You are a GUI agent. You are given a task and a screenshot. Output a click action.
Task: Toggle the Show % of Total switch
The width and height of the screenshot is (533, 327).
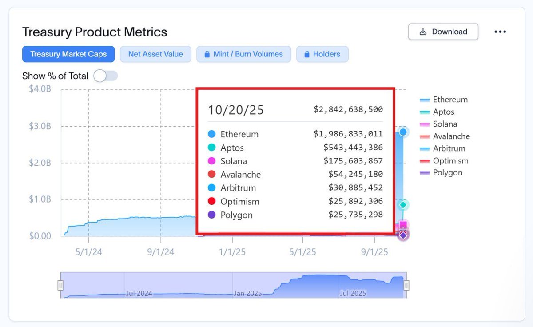(106, 76)
